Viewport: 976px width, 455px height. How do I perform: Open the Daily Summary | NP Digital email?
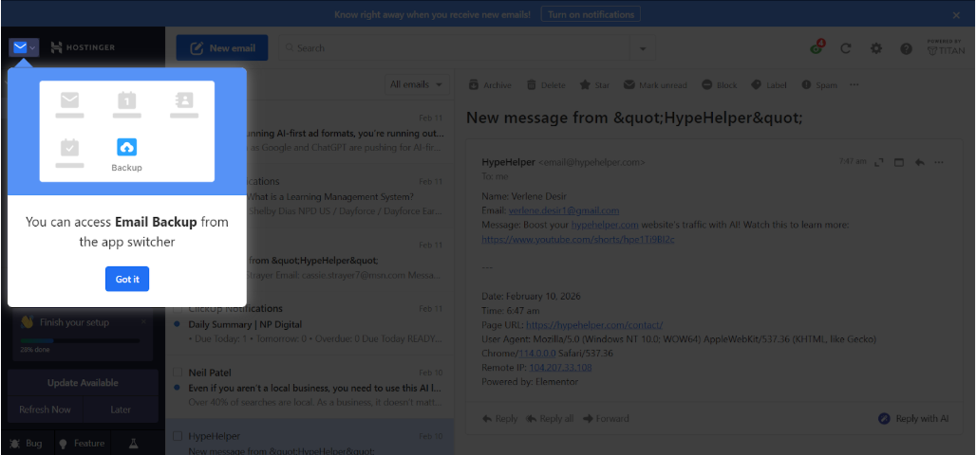pos(310,324)
